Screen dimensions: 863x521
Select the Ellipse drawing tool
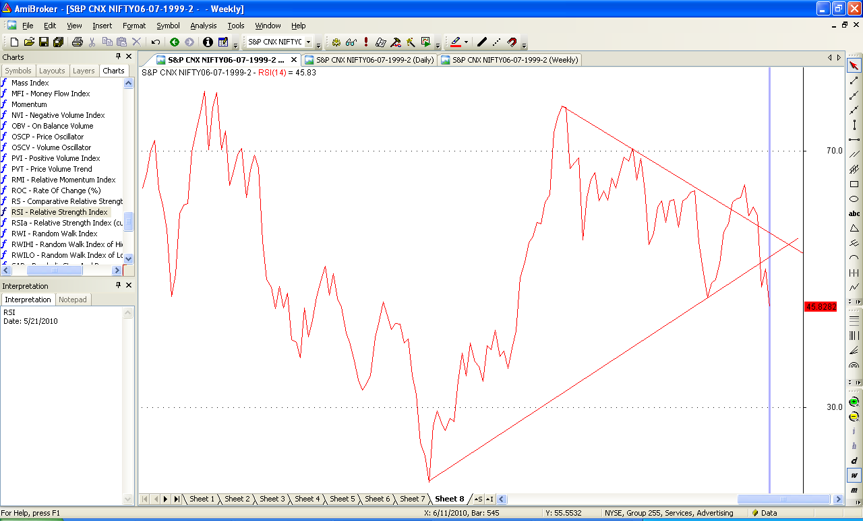[x=854, y=199]
